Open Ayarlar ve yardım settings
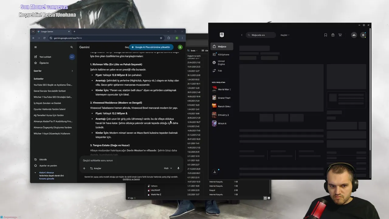389x219 pixels. [x=46, y=166]
